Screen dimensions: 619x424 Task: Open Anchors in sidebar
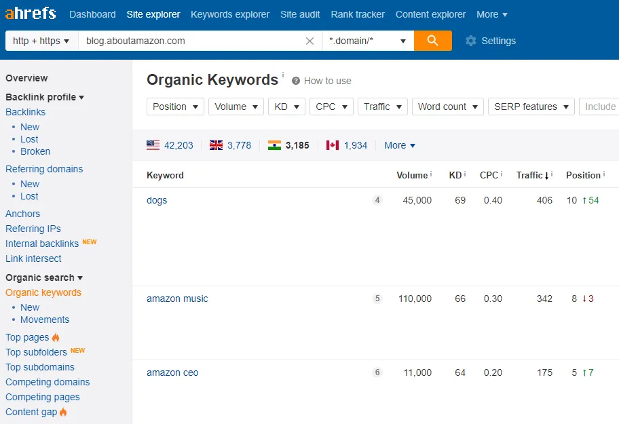point(22,214)
